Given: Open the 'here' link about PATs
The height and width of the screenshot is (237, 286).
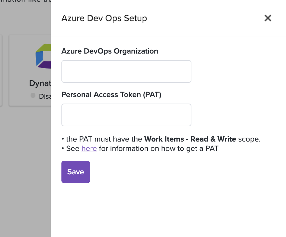Looking at the screenshot, I should coord(89,148).
